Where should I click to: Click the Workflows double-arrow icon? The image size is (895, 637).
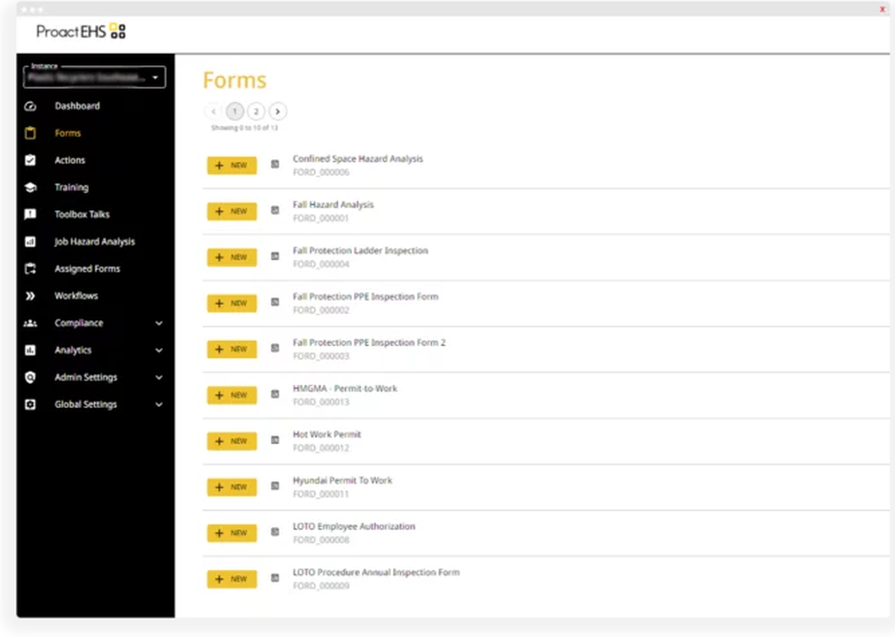pyautogui.click(x=30, y=295)
